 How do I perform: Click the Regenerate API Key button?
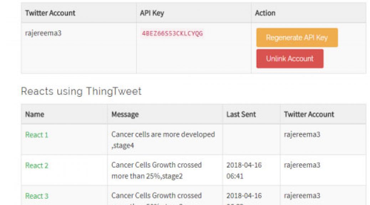pos(297,38)
